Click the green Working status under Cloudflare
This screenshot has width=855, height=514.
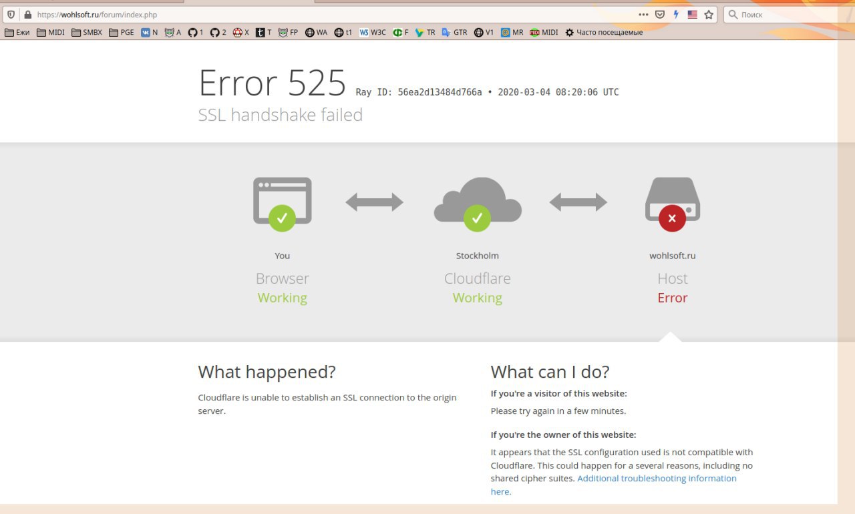click(478, 298)
